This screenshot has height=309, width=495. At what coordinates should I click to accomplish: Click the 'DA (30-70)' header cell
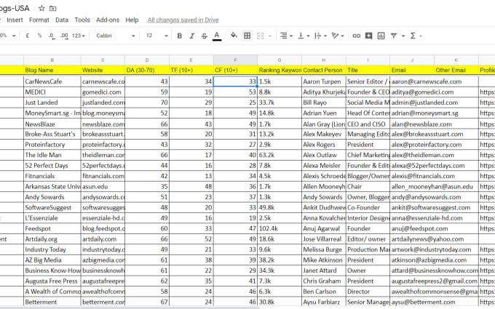point(147,70)
